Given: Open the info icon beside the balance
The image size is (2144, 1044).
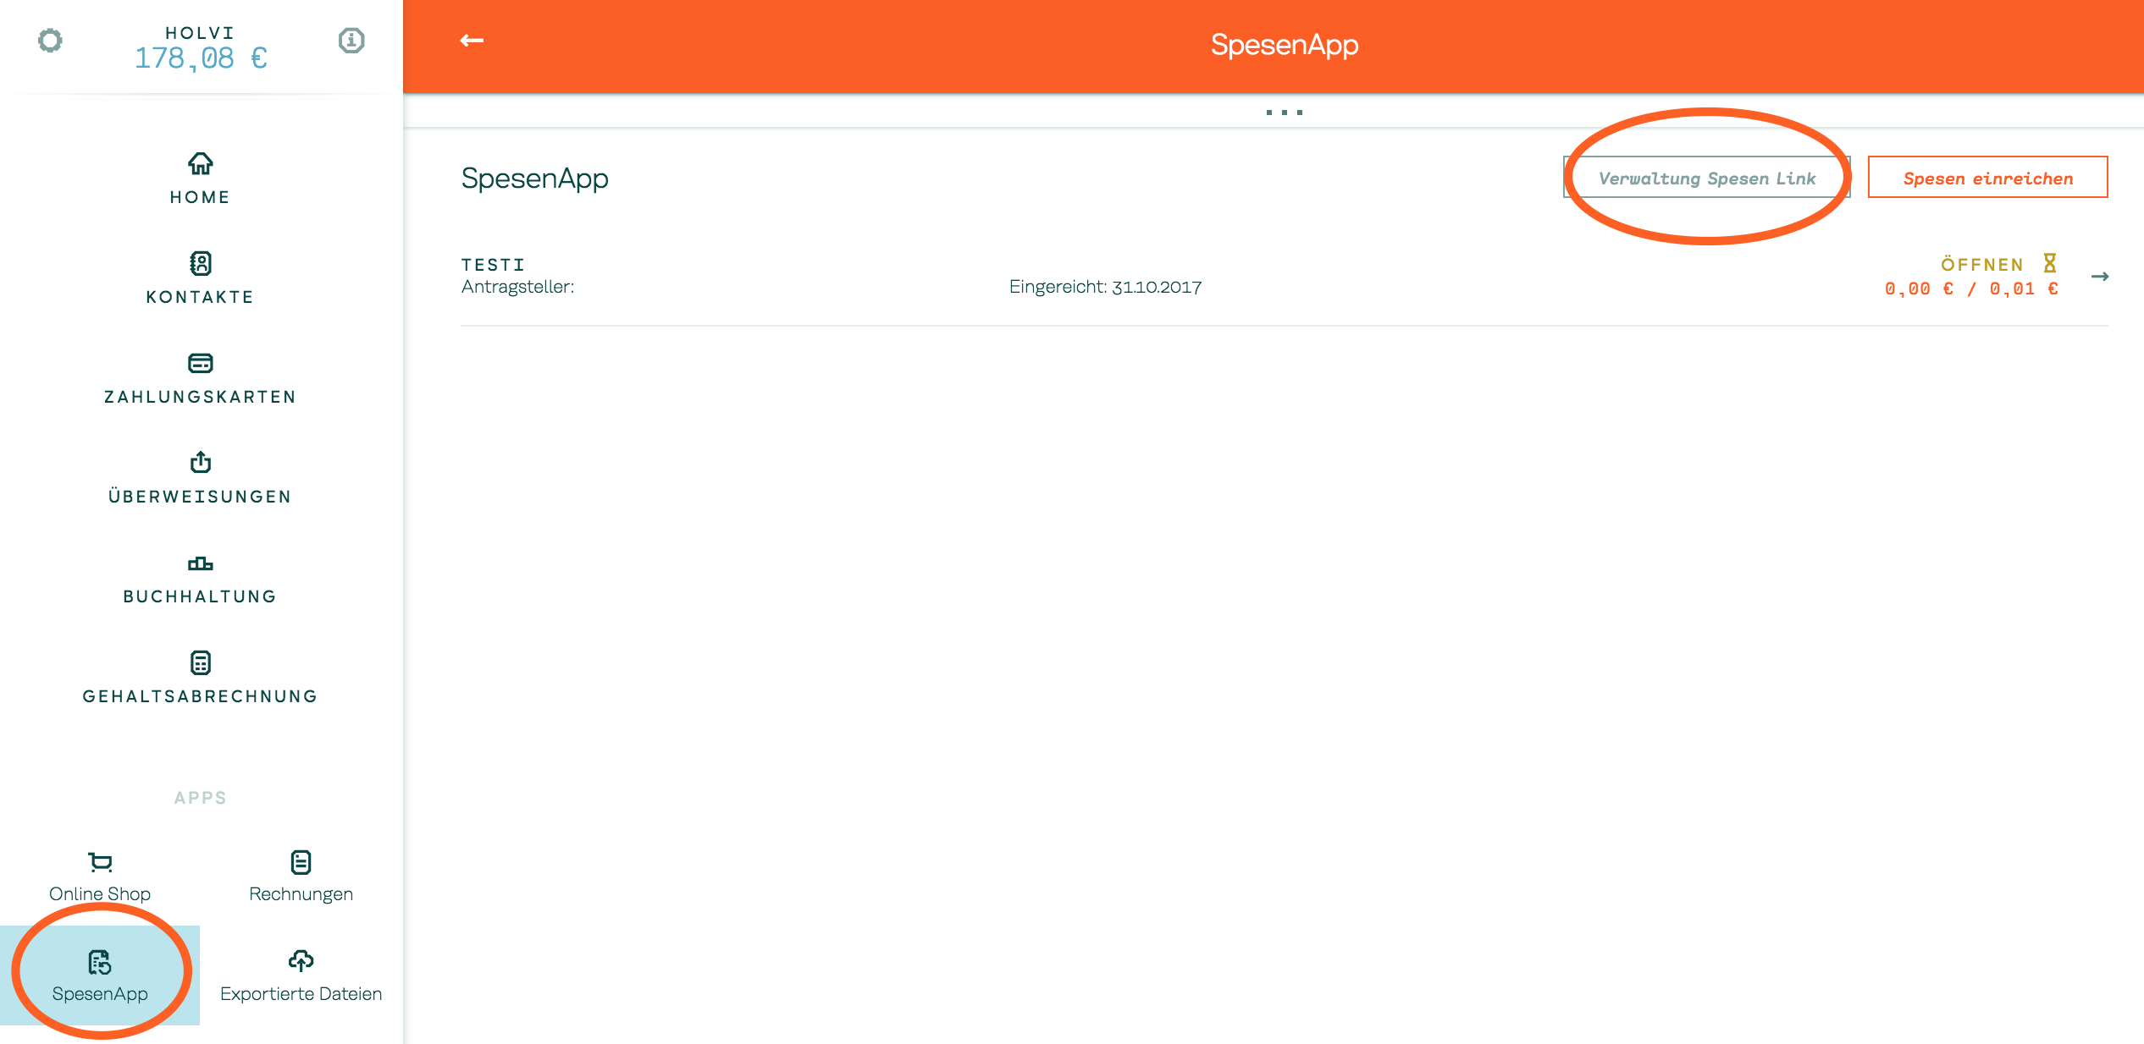Looking at the screenshot, I should point(351,41).
